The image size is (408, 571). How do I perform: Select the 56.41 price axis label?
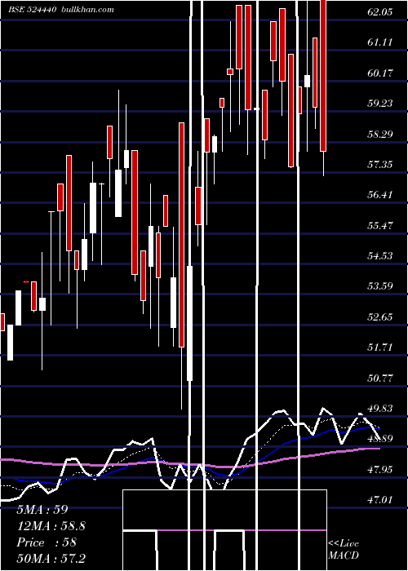(x=380, y=195)
